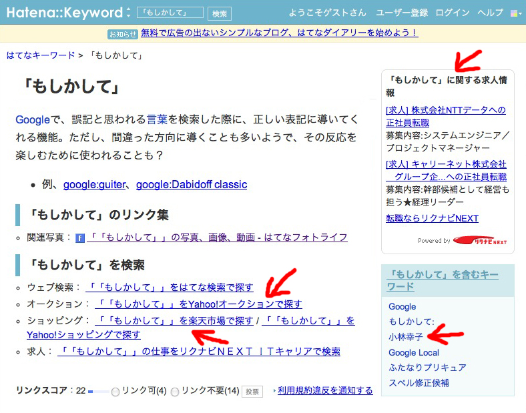526x413 pixels.
Task: Click the link score bar indicator
Action: point(98,392)
